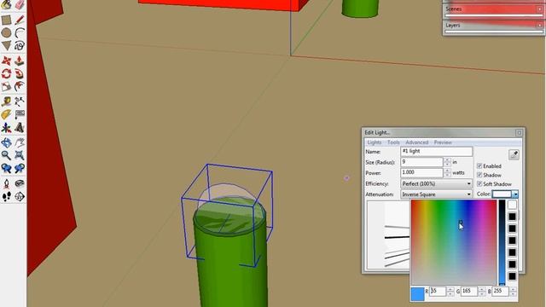Toggle the Soft Shadow checkbox
The width and height of the screenshot is (546, 307).
point(479,183)
